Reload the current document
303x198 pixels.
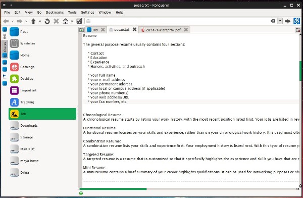[x=47, y=21]
